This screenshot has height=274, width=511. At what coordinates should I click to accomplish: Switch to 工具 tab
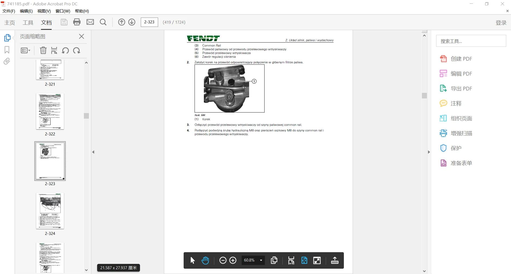pyautogui.click(x=28, y=23)
